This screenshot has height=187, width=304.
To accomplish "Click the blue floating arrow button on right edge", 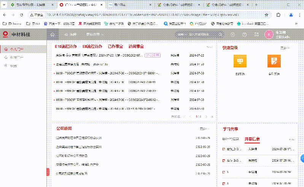I will point(302,159).
